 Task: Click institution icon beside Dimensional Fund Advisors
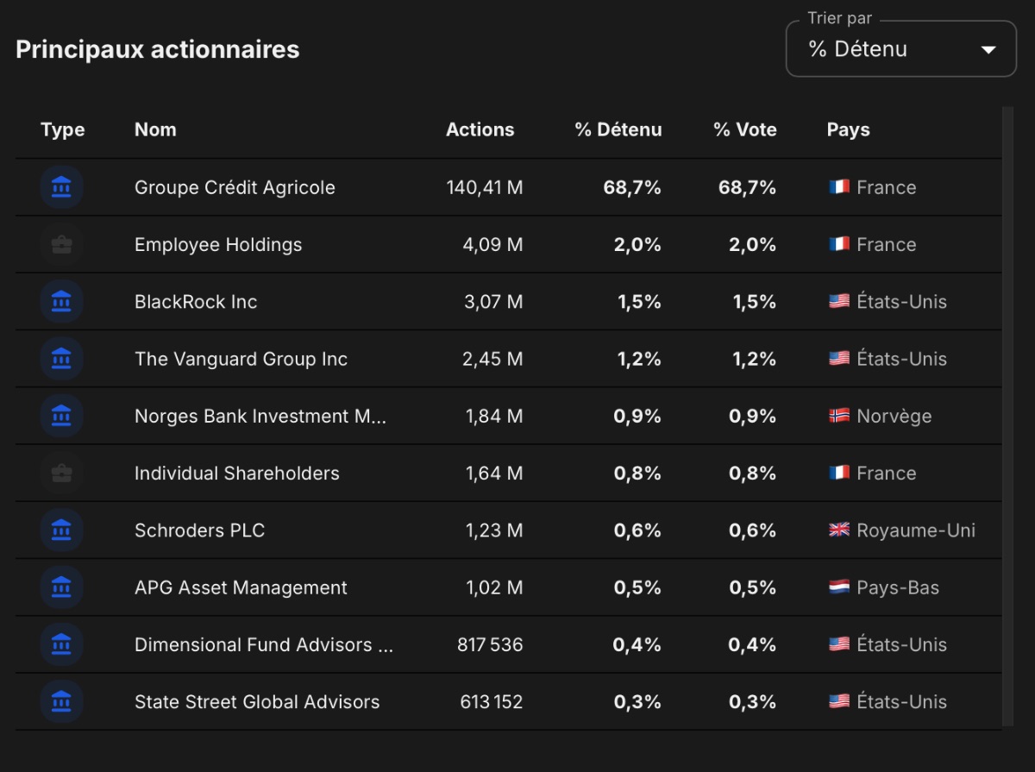tap(61, 644)
